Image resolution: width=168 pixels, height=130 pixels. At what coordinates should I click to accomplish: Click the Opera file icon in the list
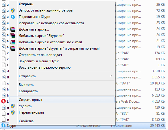point(3,101)
